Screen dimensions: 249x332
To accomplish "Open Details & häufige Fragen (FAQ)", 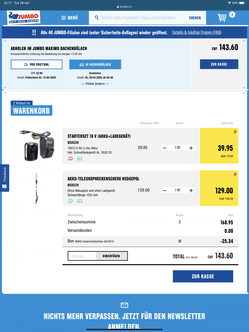I will 197,32.
